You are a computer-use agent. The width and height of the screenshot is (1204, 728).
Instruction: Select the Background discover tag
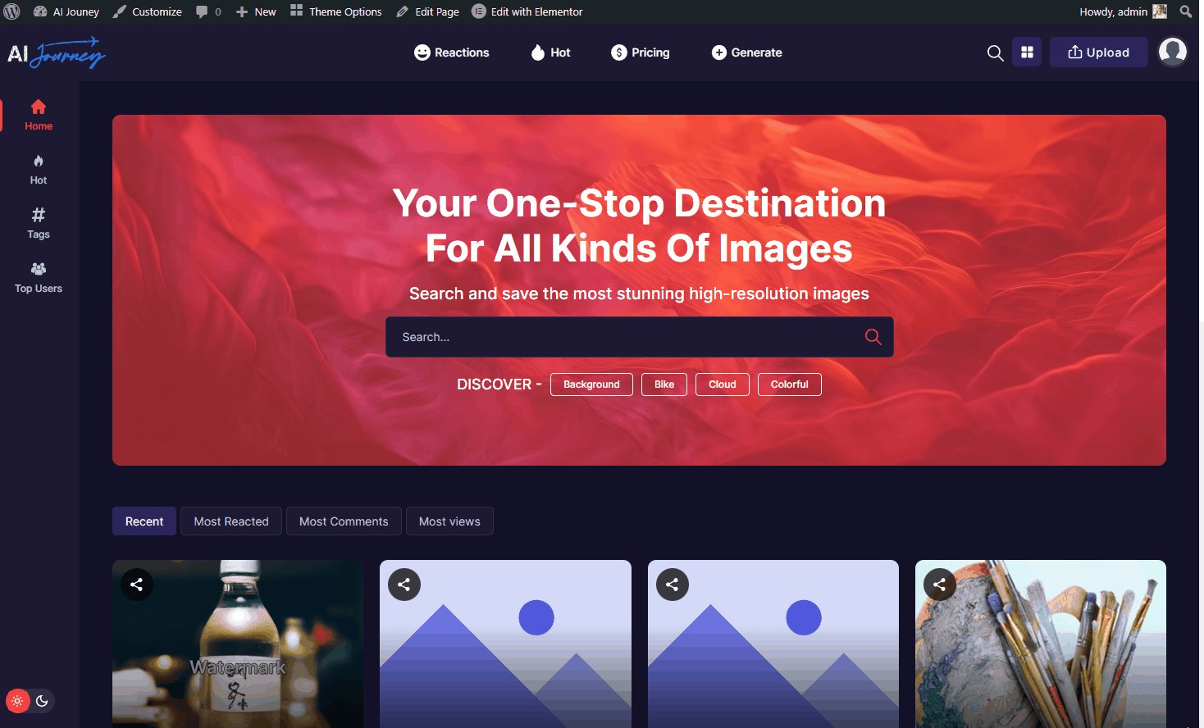click(591, 384)
